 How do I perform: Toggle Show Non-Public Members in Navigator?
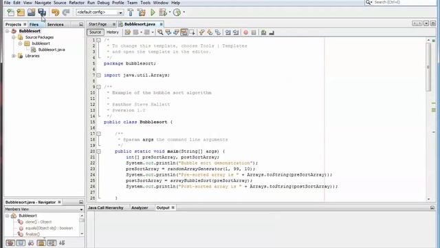[41, 243]
